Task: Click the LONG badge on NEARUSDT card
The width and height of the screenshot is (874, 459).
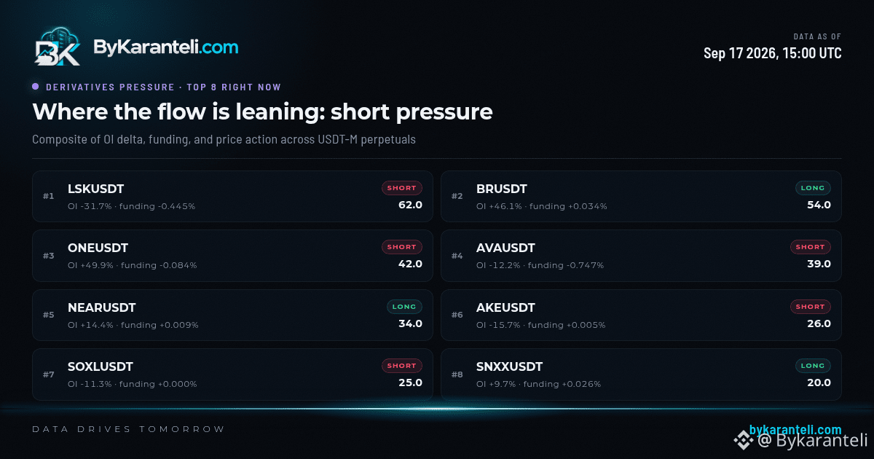Action: [404, 307]
